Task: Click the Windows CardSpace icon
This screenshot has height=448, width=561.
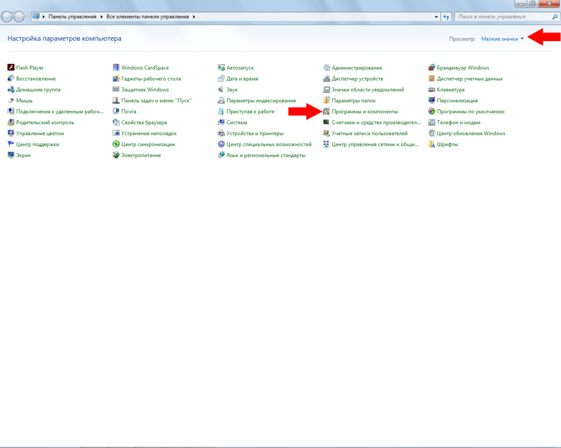Action: pos(116,67)
